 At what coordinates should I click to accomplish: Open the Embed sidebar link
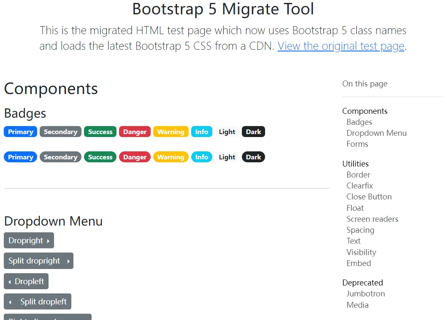[359, 264]
